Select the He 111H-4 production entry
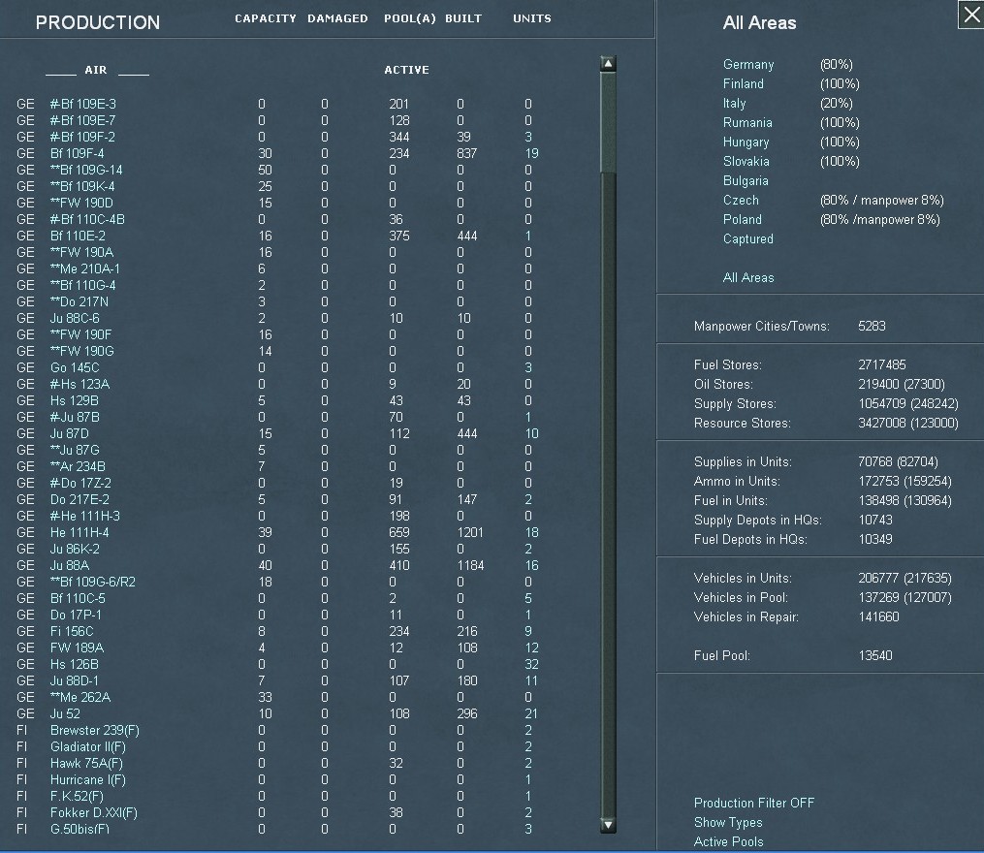 click(79, 532)
